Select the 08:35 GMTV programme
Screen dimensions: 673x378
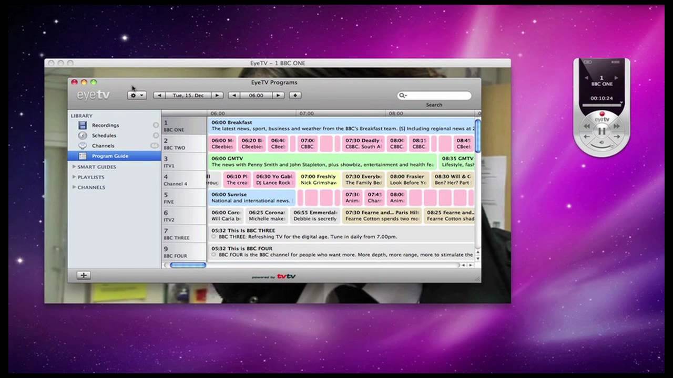pos(457,162)
